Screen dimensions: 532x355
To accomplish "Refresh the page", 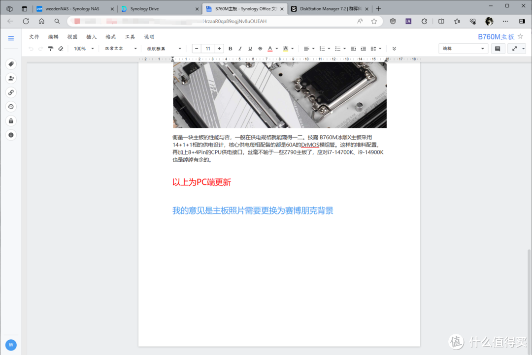I will [x=26, y=21].
